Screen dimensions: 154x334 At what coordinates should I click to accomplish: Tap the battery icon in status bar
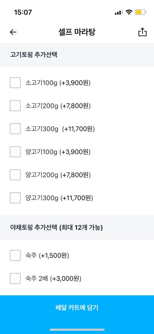(x=140, y=12)
